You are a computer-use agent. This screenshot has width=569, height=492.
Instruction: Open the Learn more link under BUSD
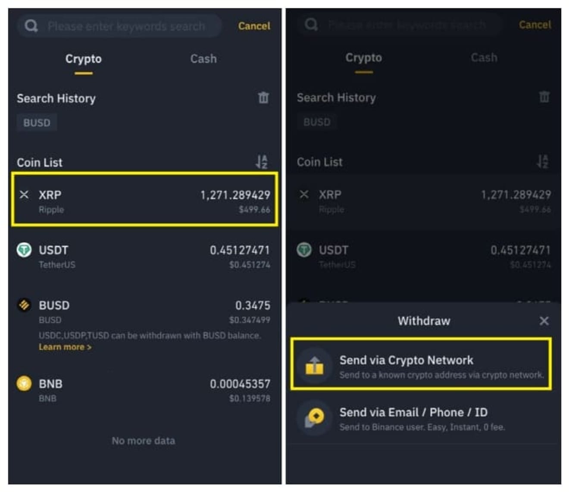pyautogui.click(x=65, y=347)
